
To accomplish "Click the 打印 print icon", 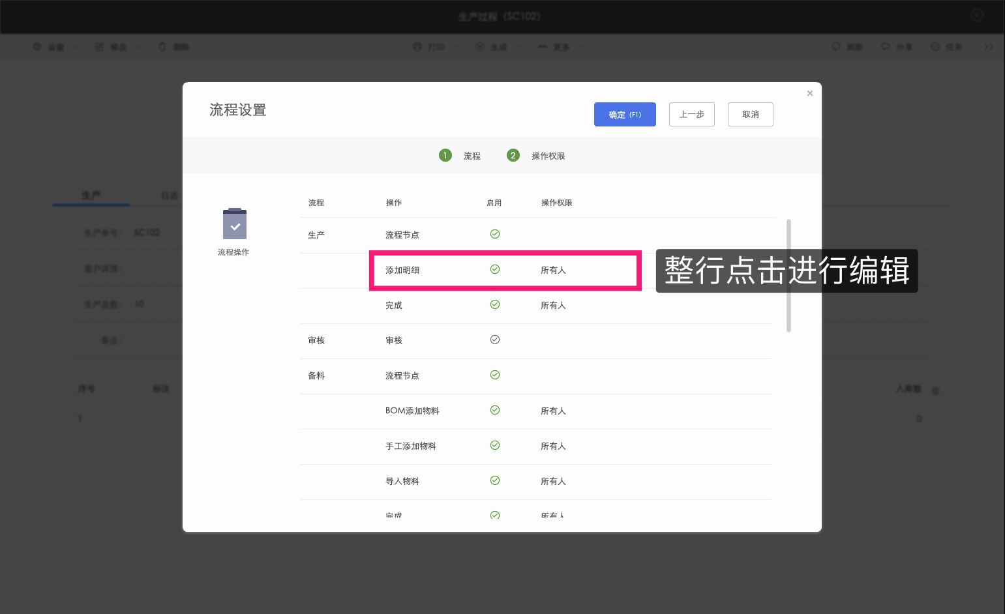I will [417, 46].
